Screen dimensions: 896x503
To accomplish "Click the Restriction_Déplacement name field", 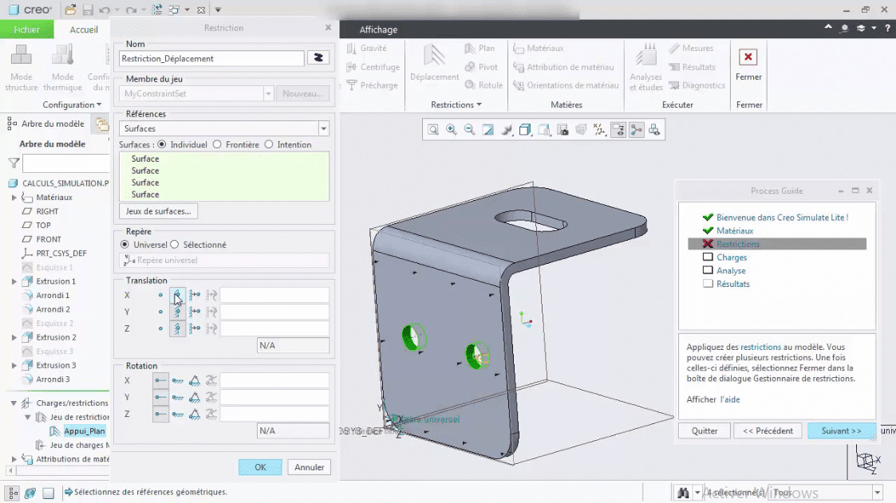I will 211,58.
